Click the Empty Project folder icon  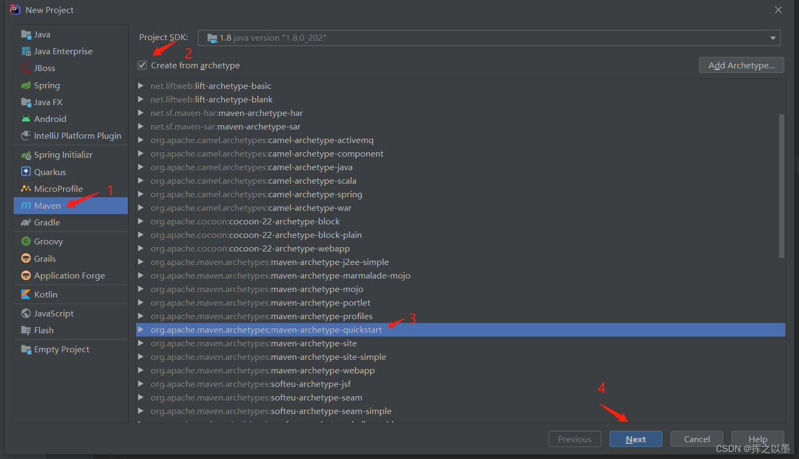(26, 350)
